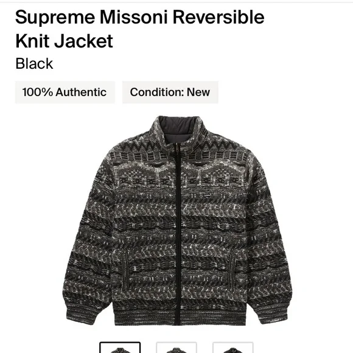
Task: Click the Supreme Missoni Reversible title line
Action: click(140, 17)
